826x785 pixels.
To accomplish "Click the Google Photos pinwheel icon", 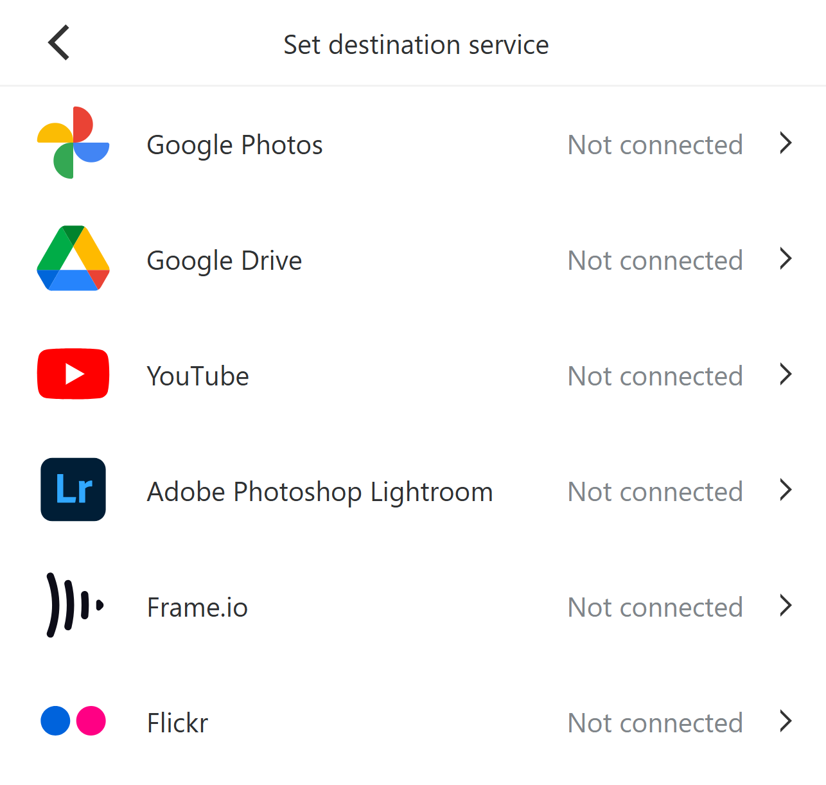I will pos(73,143).
